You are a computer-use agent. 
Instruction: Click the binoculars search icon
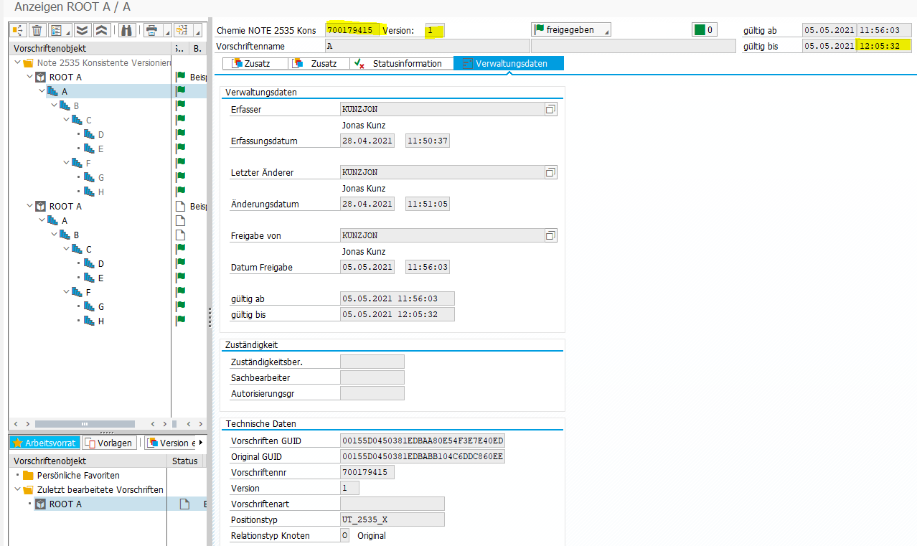click(x=126, y=30)
